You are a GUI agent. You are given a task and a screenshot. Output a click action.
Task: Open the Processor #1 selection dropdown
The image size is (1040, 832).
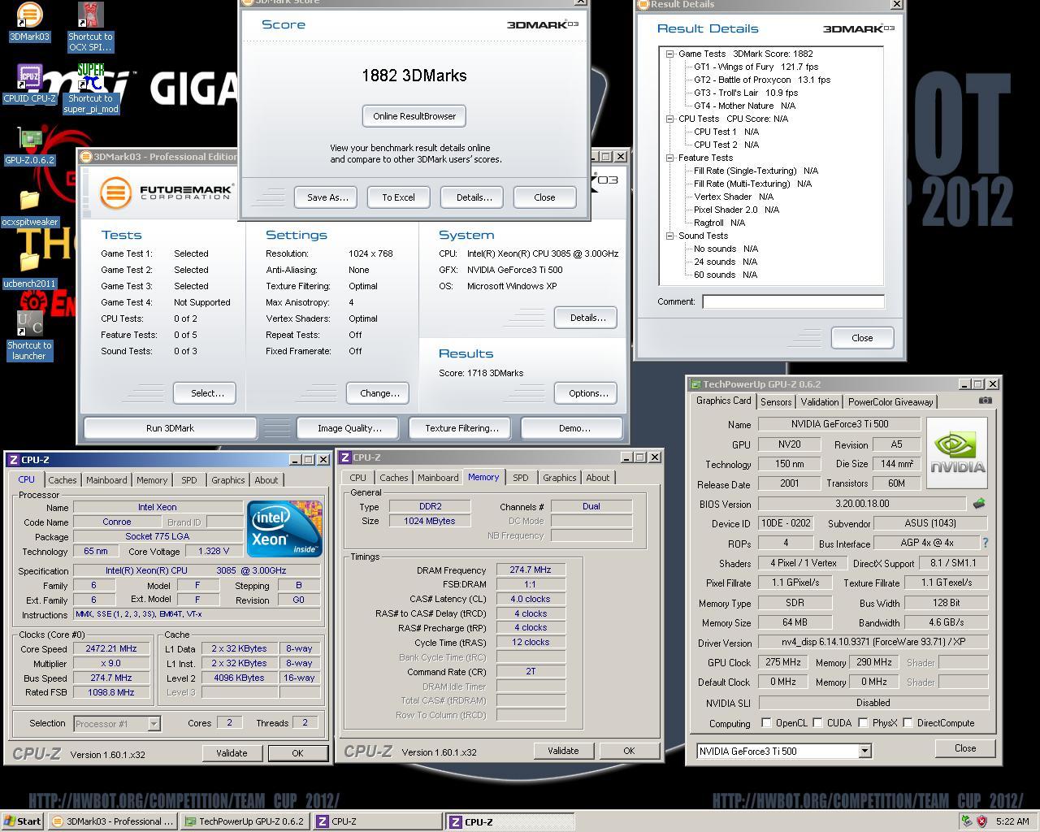[154, 723]
